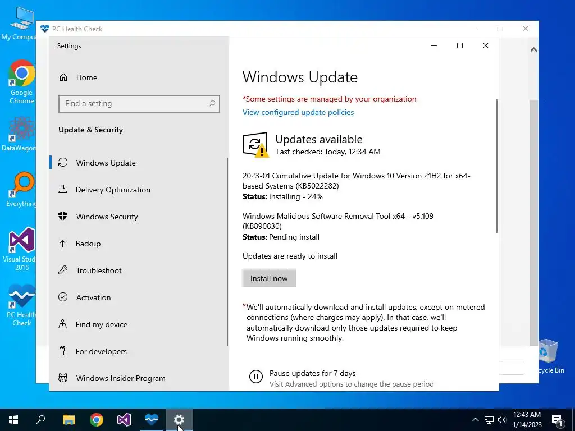Click the Status: Installing - 24% text
This screenshot has width=575, height=431.
click(282, 197)
